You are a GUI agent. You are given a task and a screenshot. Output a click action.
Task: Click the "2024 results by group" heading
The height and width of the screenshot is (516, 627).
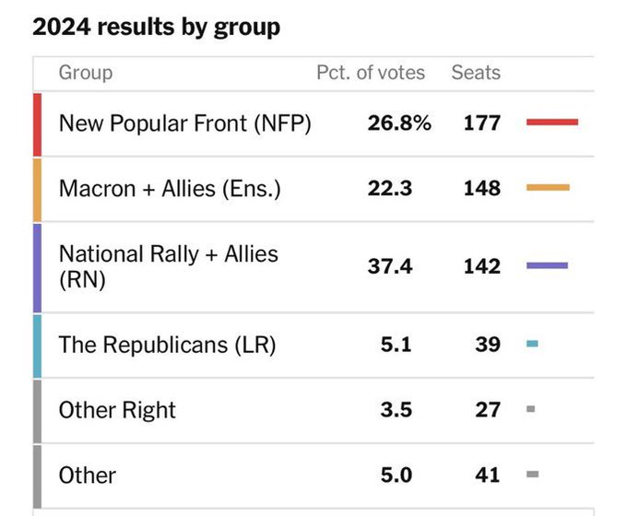click(x=156, y=27)
